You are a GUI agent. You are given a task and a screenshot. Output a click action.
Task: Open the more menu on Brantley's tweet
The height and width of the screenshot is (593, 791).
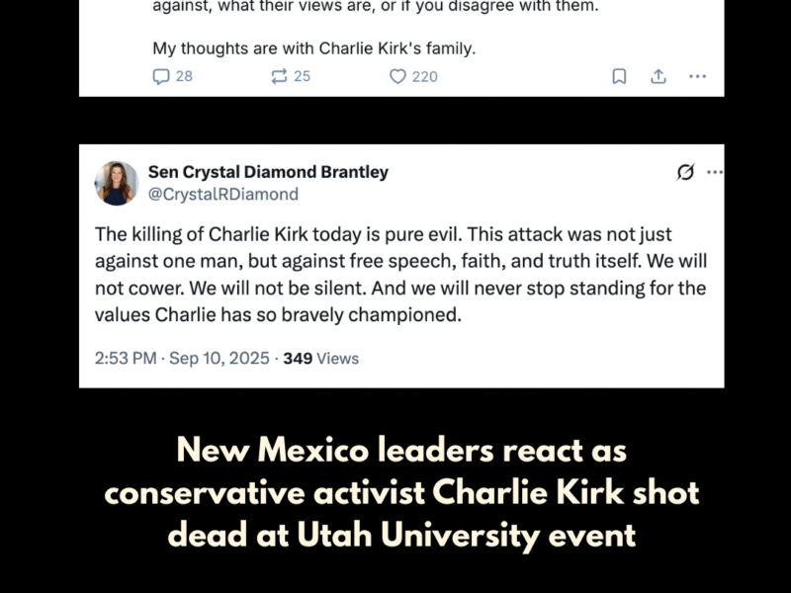coord(715,172)
